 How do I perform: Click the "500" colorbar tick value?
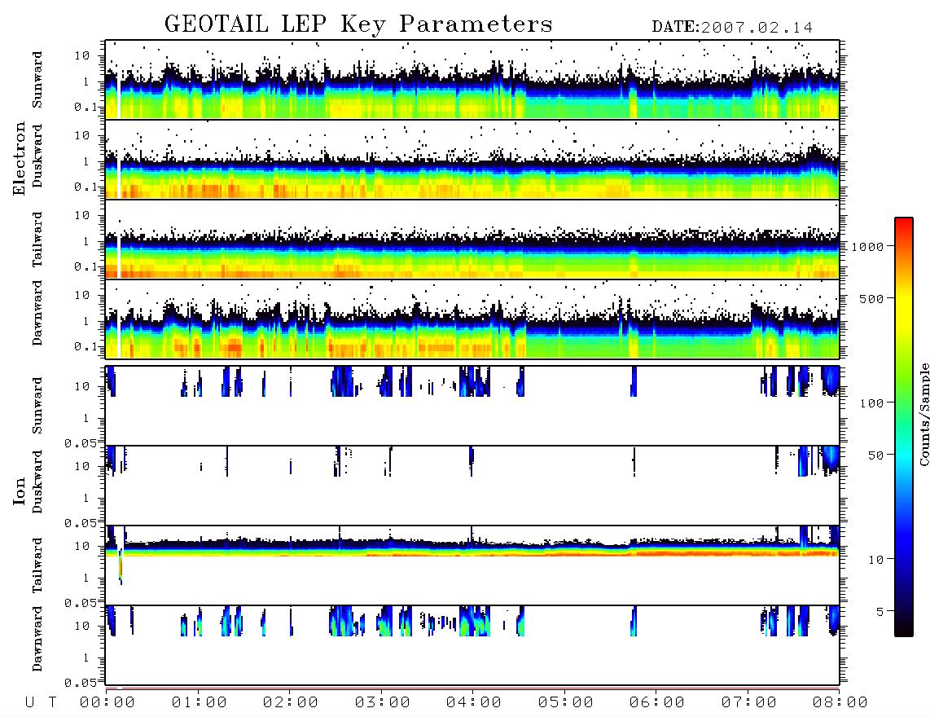(x=872, y=298)
